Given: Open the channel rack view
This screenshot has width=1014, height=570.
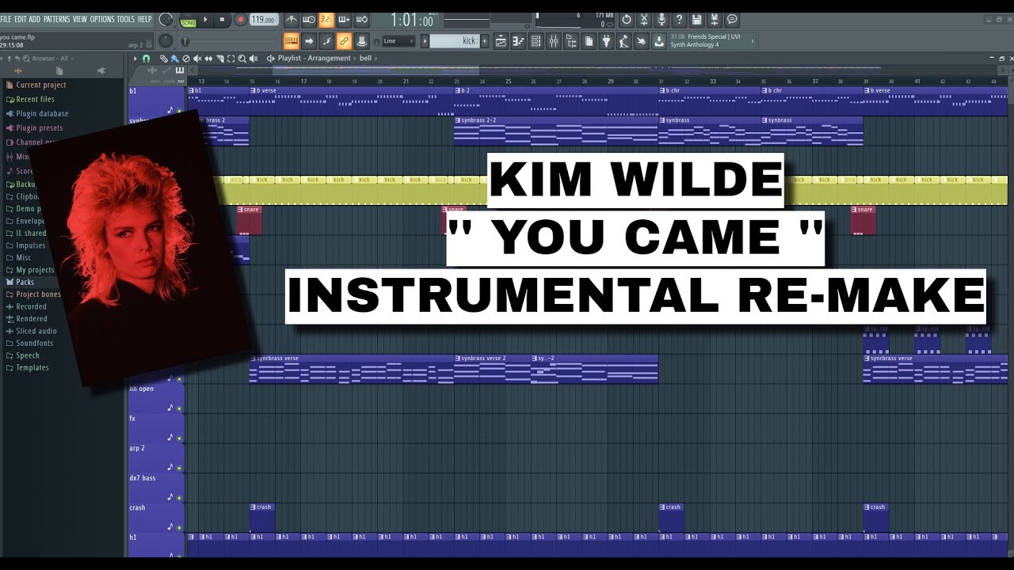Looking at the screenshot, I should [x=536, y=41].
